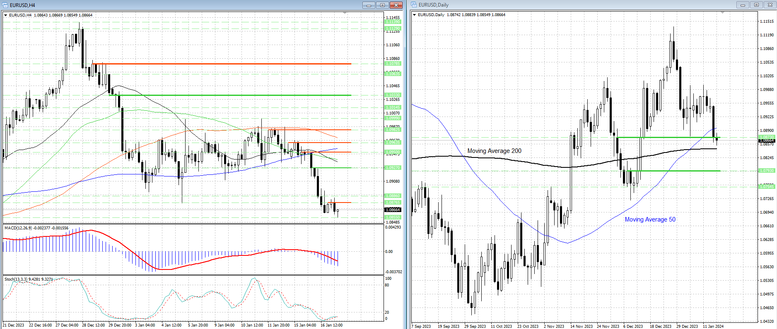Screen dimensions: 777x329
Task: Click the MACD scale value -0.003702
Action: tap(393, 272)
